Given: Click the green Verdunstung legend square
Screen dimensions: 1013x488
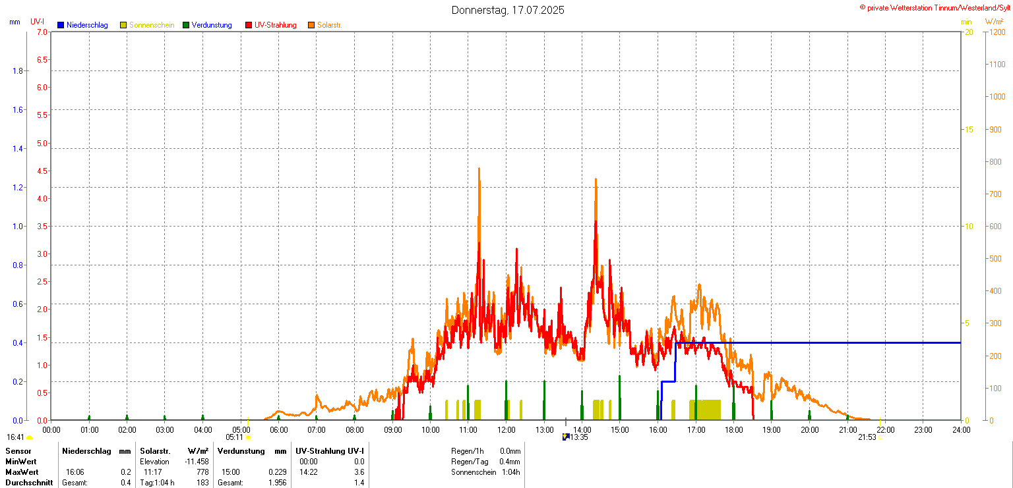Looking at the screenshot, I should 186,25.
